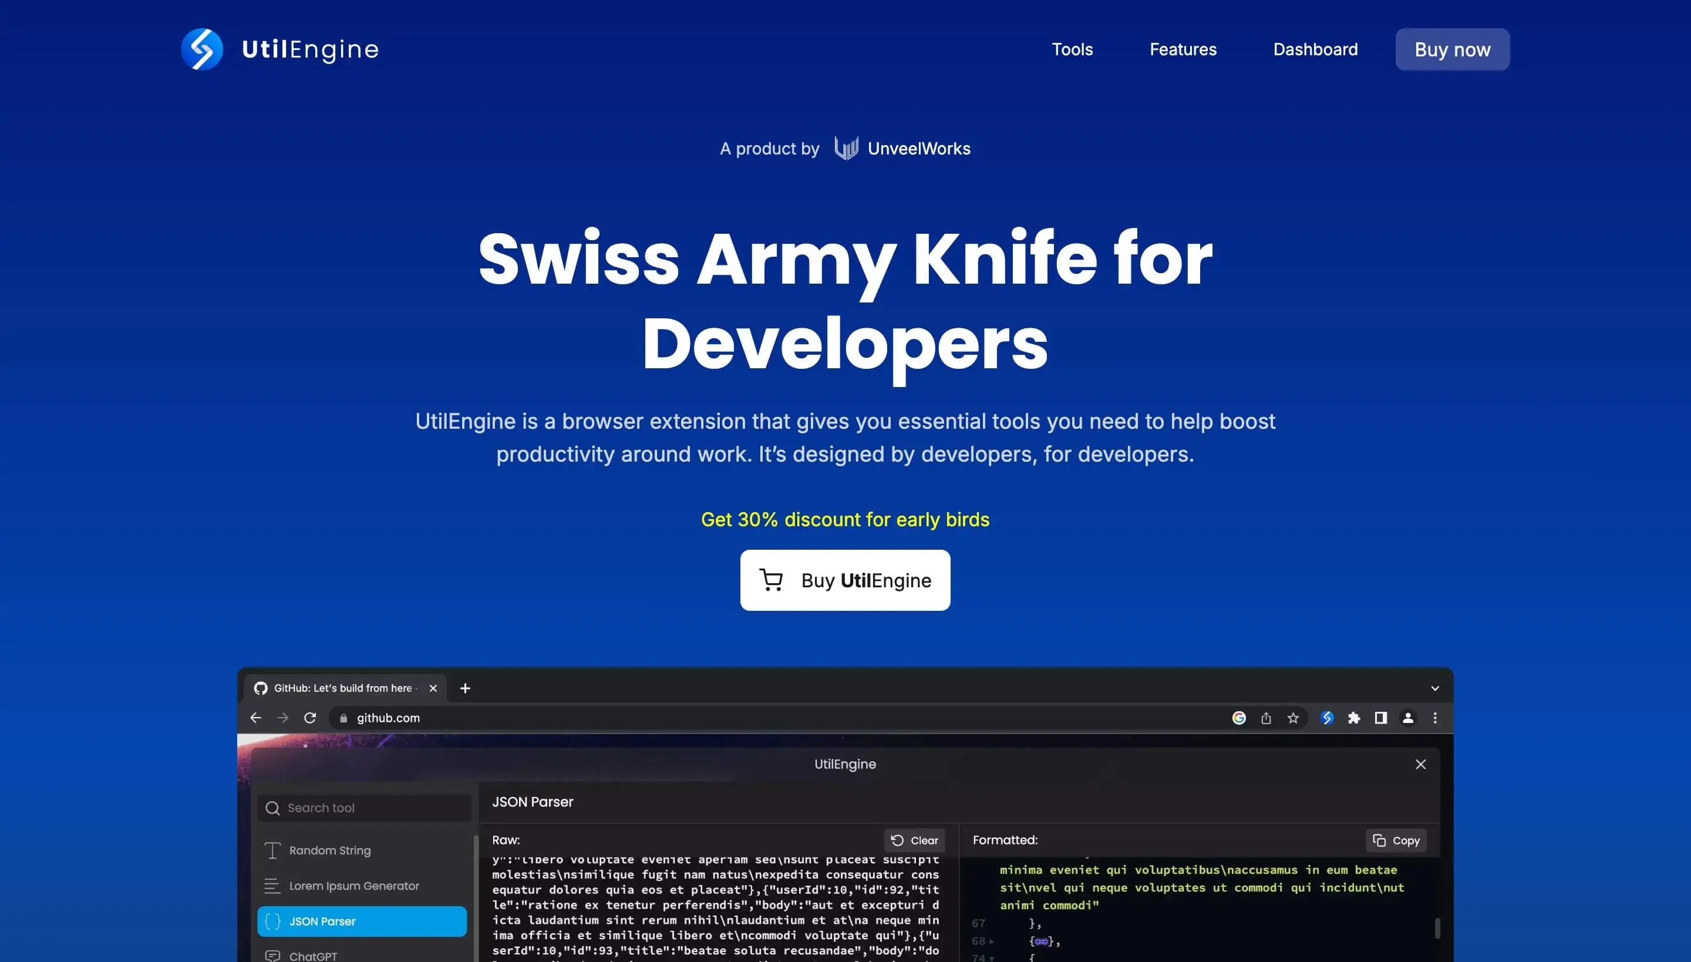Click the Clear button for raw JSON

(914, 840)
